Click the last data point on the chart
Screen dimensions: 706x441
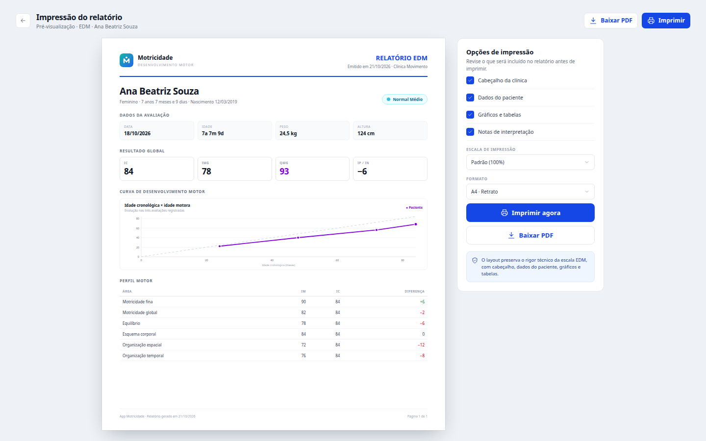click(x=416, y=224)
